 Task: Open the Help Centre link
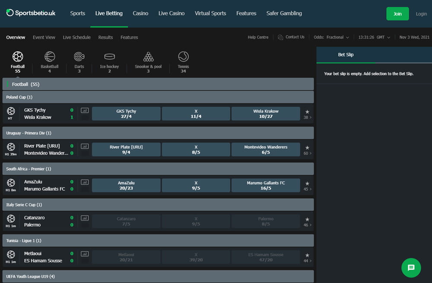click(x=258, y=37)
